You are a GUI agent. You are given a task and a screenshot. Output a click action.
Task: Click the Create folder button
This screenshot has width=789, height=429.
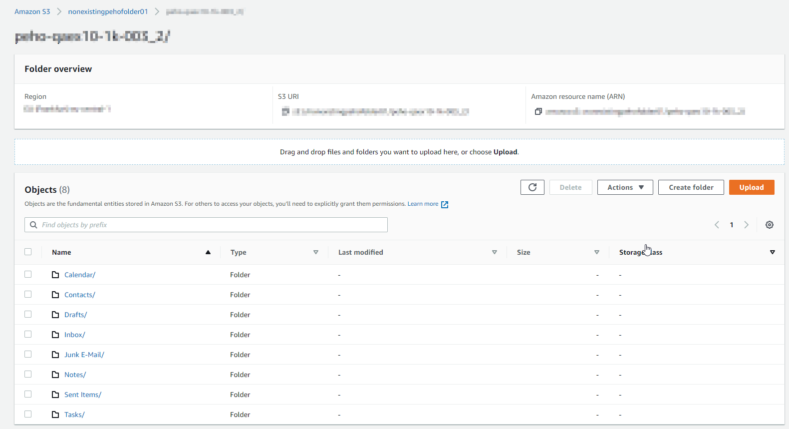[x=691, y=187]
